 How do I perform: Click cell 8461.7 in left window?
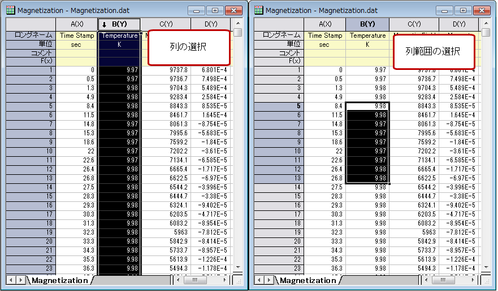[x=166, y=115]
